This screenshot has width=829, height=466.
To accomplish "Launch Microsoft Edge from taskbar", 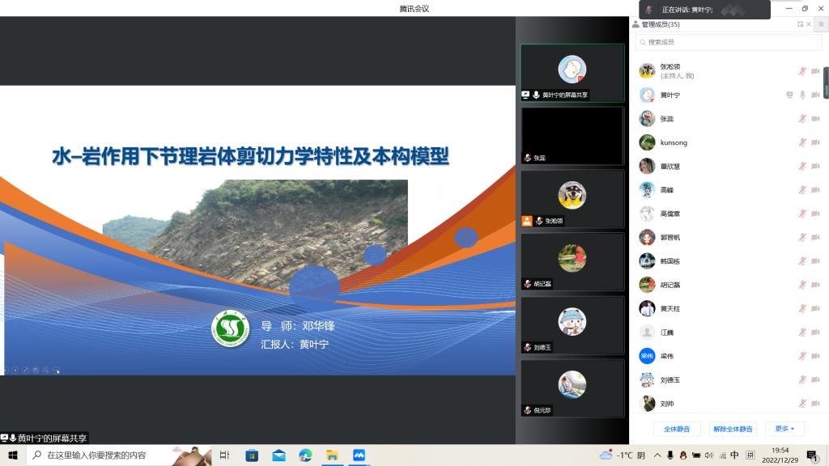I will pos(305,455).
